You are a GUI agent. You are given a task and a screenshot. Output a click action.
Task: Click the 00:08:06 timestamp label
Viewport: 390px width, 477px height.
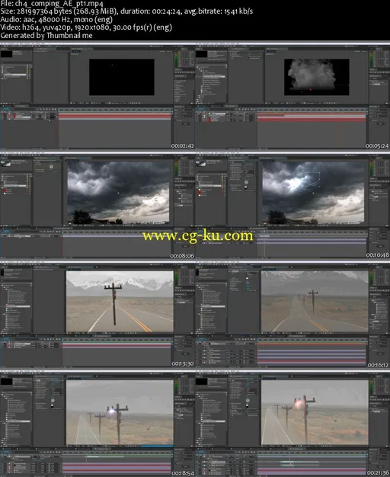pos(182,256)
